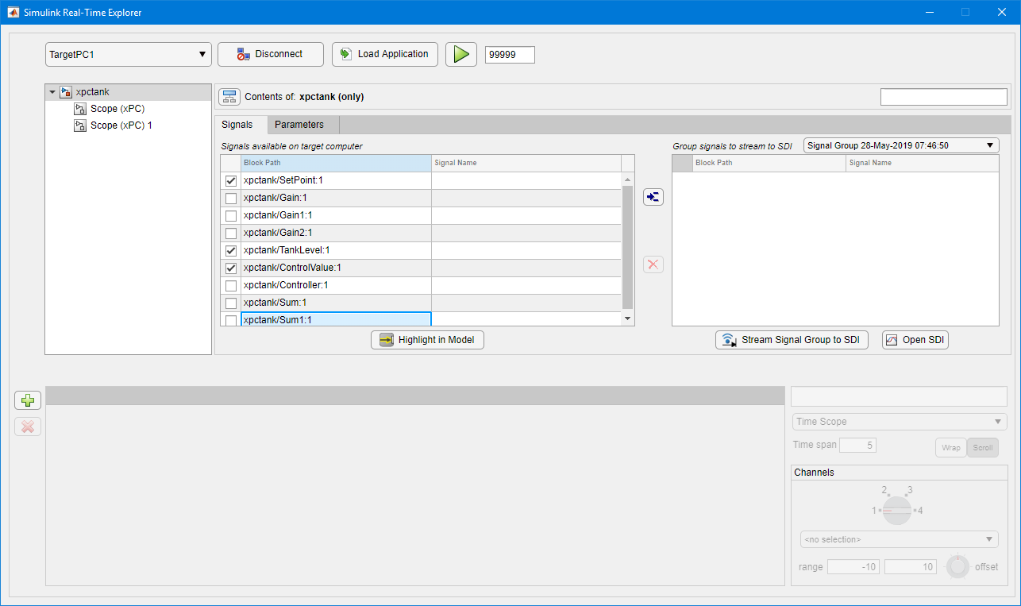Click the green plus add scope button
Screen dimensions: 1021x606
pyautogui.click(x=28, y=400)
